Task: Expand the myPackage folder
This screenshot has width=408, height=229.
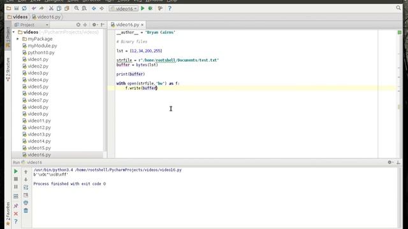Action: point(18,39)
